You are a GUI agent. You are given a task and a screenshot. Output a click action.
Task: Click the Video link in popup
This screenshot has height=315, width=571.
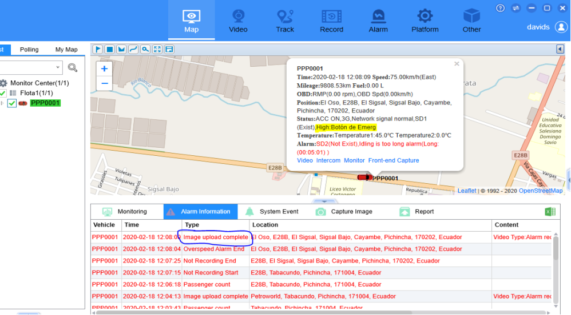(x=305, y=160)
